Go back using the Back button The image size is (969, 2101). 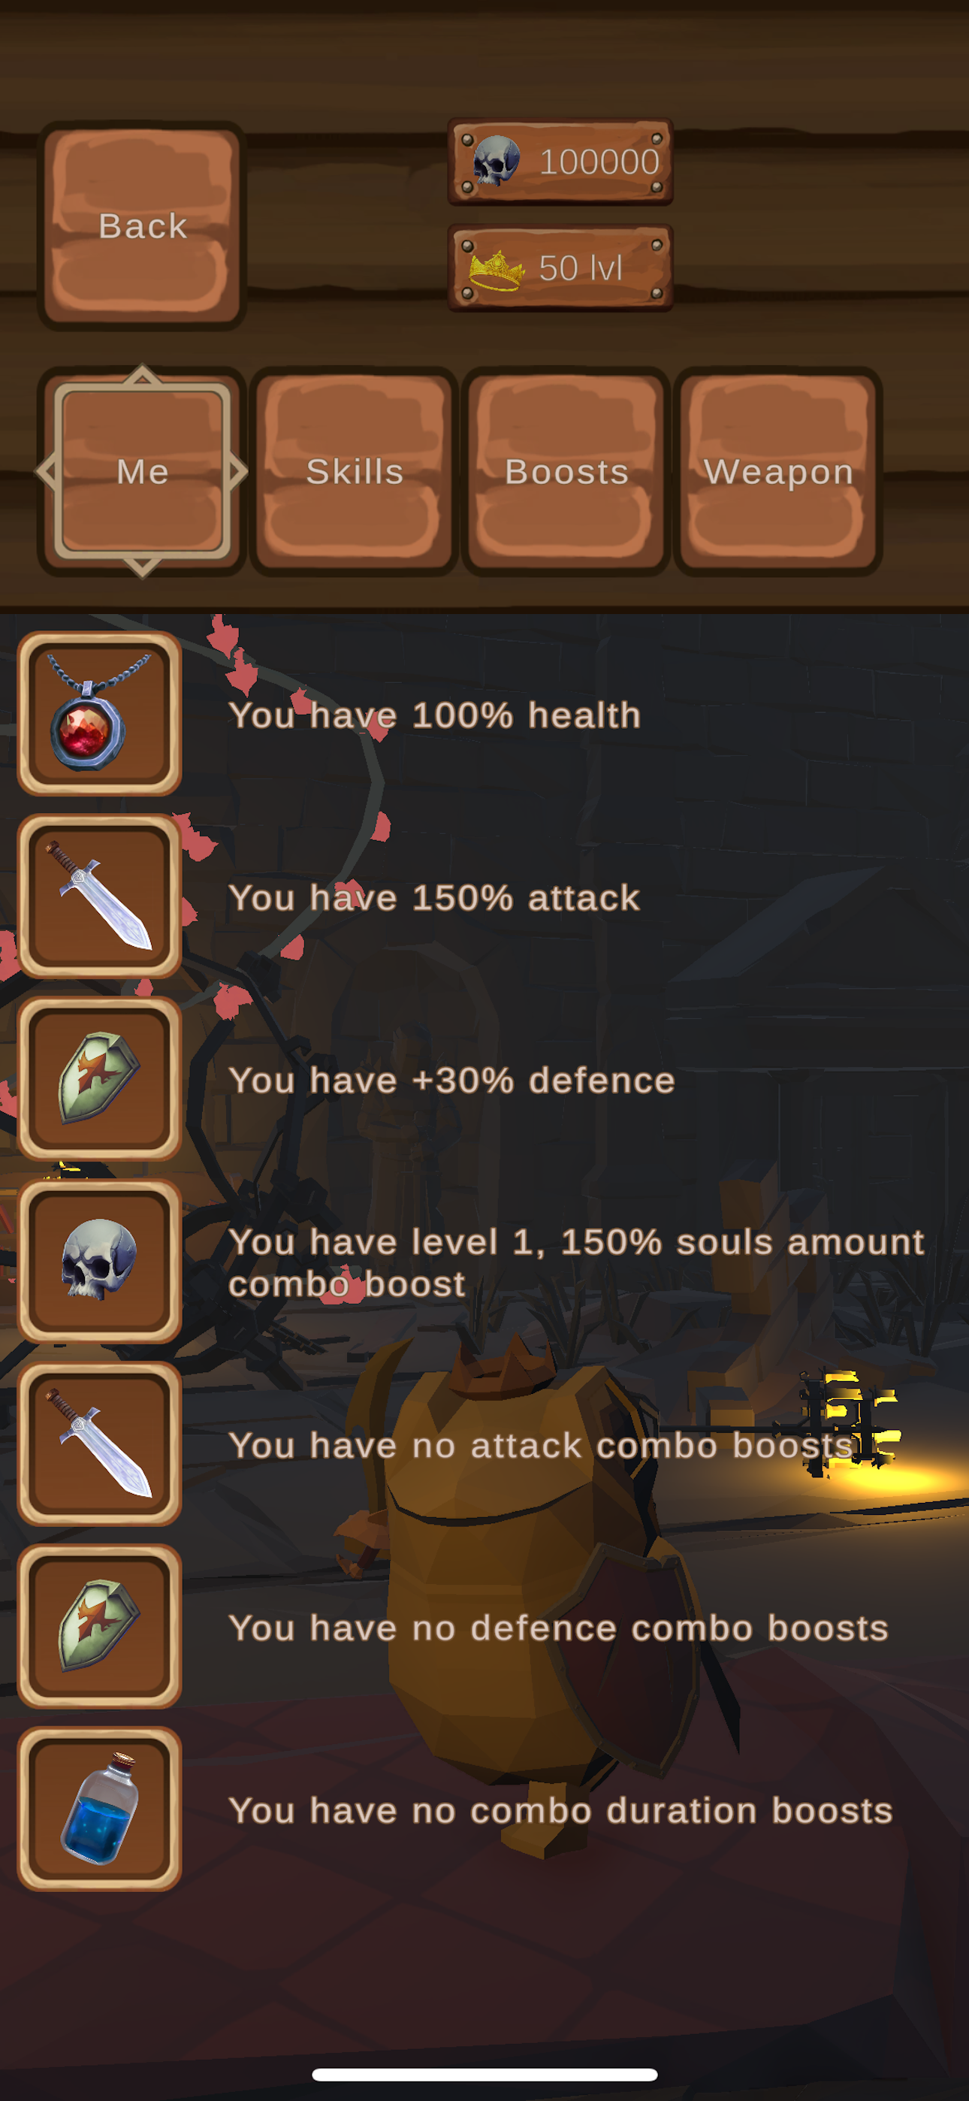point(142,226)
